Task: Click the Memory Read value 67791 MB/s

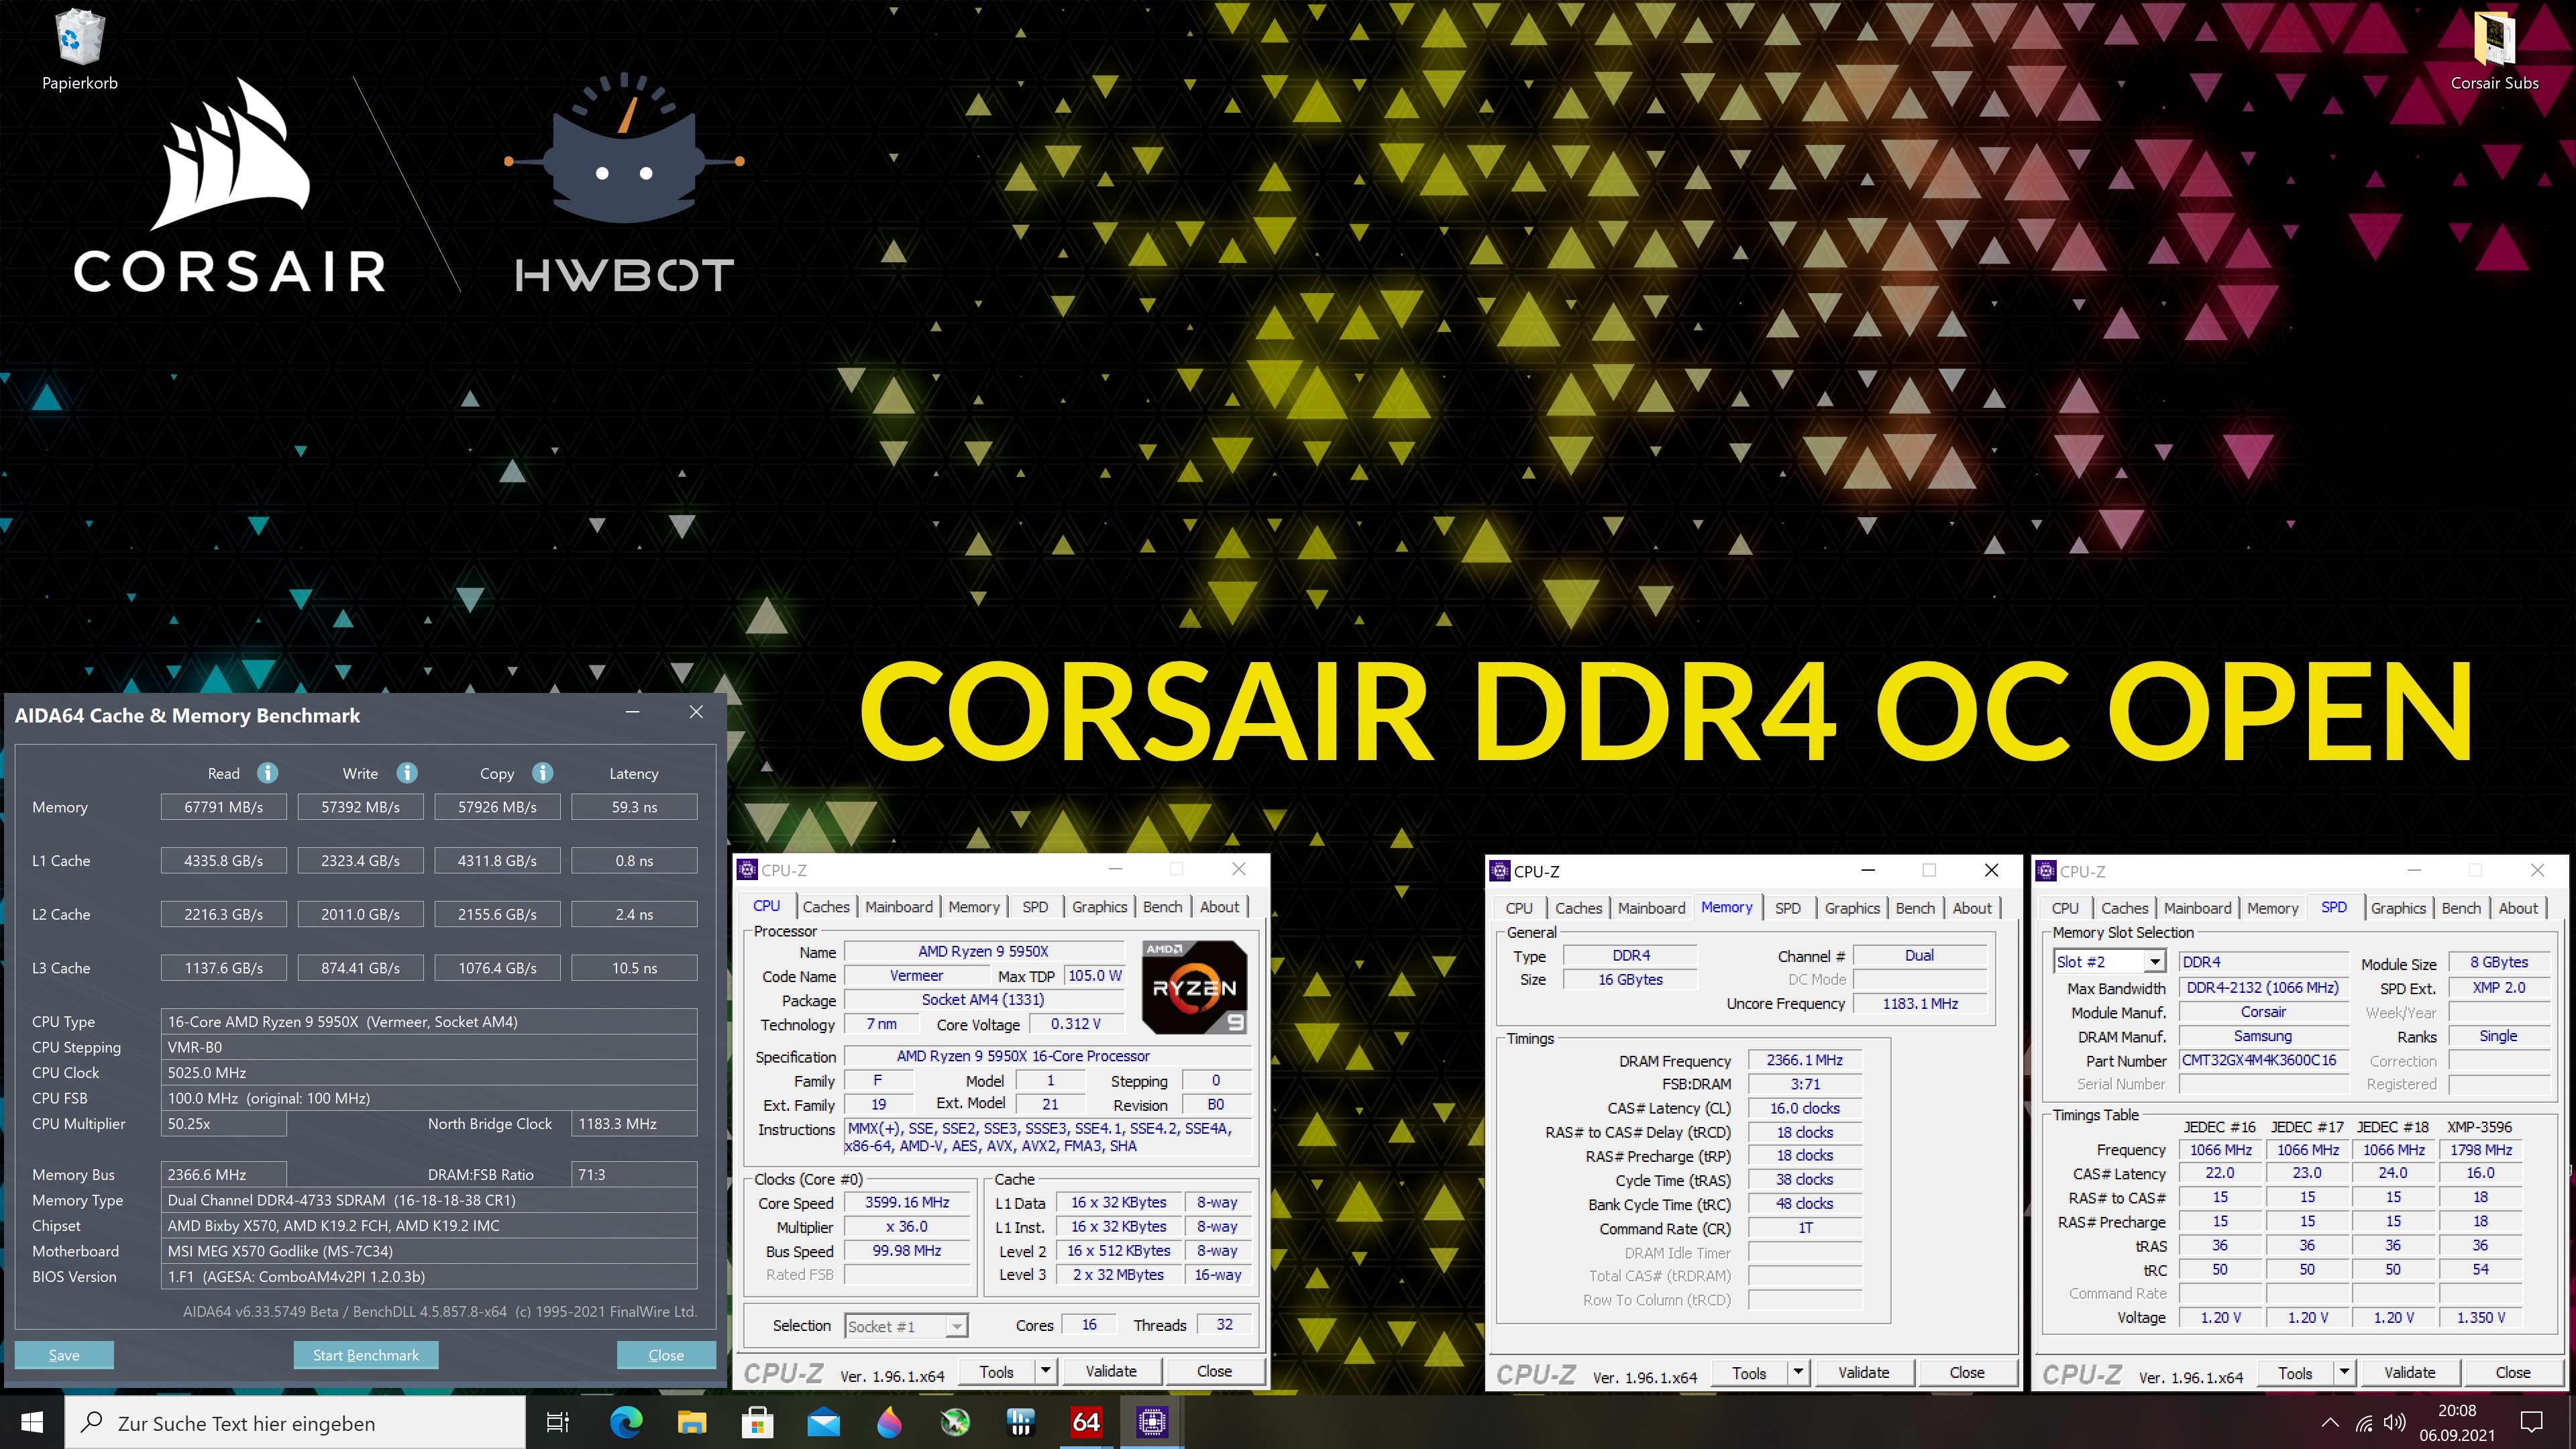Action: coord(224,807)
